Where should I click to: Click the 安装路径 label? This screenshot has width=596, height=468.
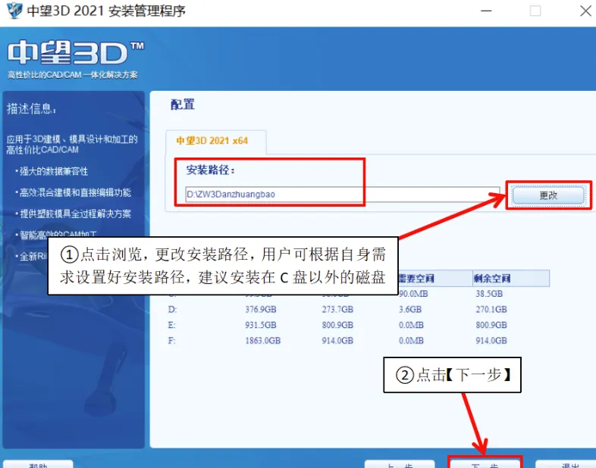pos(211,170)
